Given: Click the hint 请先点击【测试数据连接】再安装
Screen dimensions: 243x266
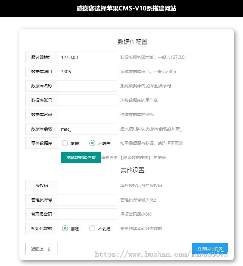Looking at the screenshot, I should click(133, 157).
